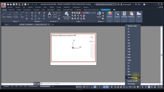Click the Acotar dimension tool
Screen dimensions: 164x92
pos(55,15)
